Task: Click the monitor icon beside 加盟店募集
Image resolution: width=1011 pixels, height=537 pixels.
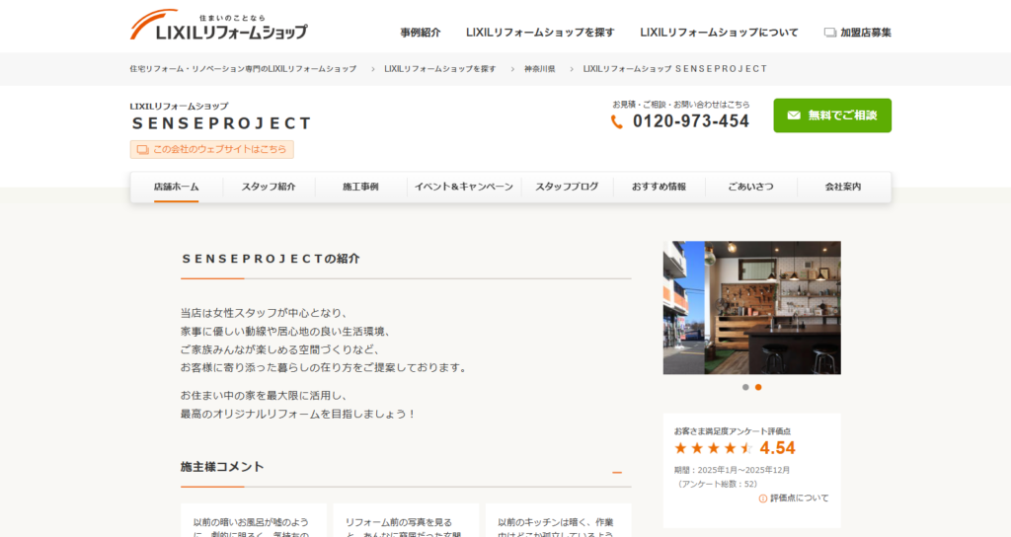Action: tap(830, 33)
